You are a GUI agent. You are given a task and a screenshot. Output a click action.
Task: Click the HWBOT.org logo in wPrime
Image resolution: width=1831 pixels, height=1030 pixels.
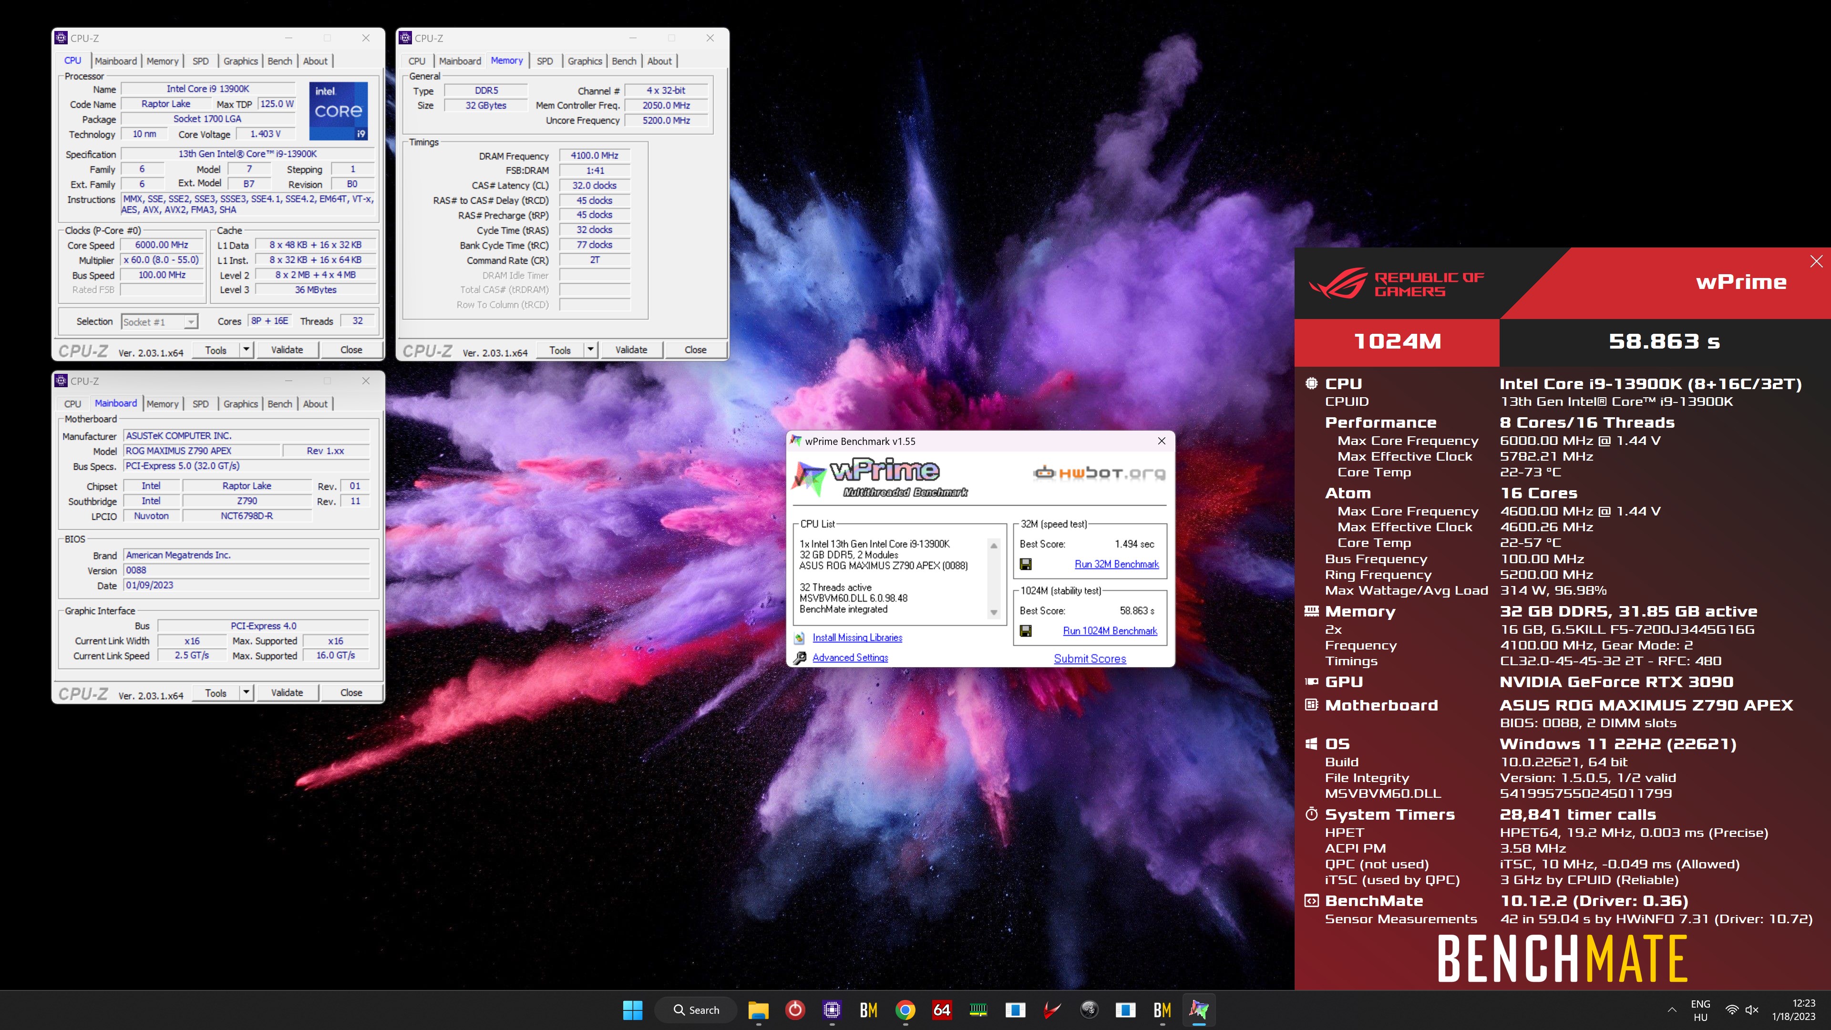[x=1100, y=474]
